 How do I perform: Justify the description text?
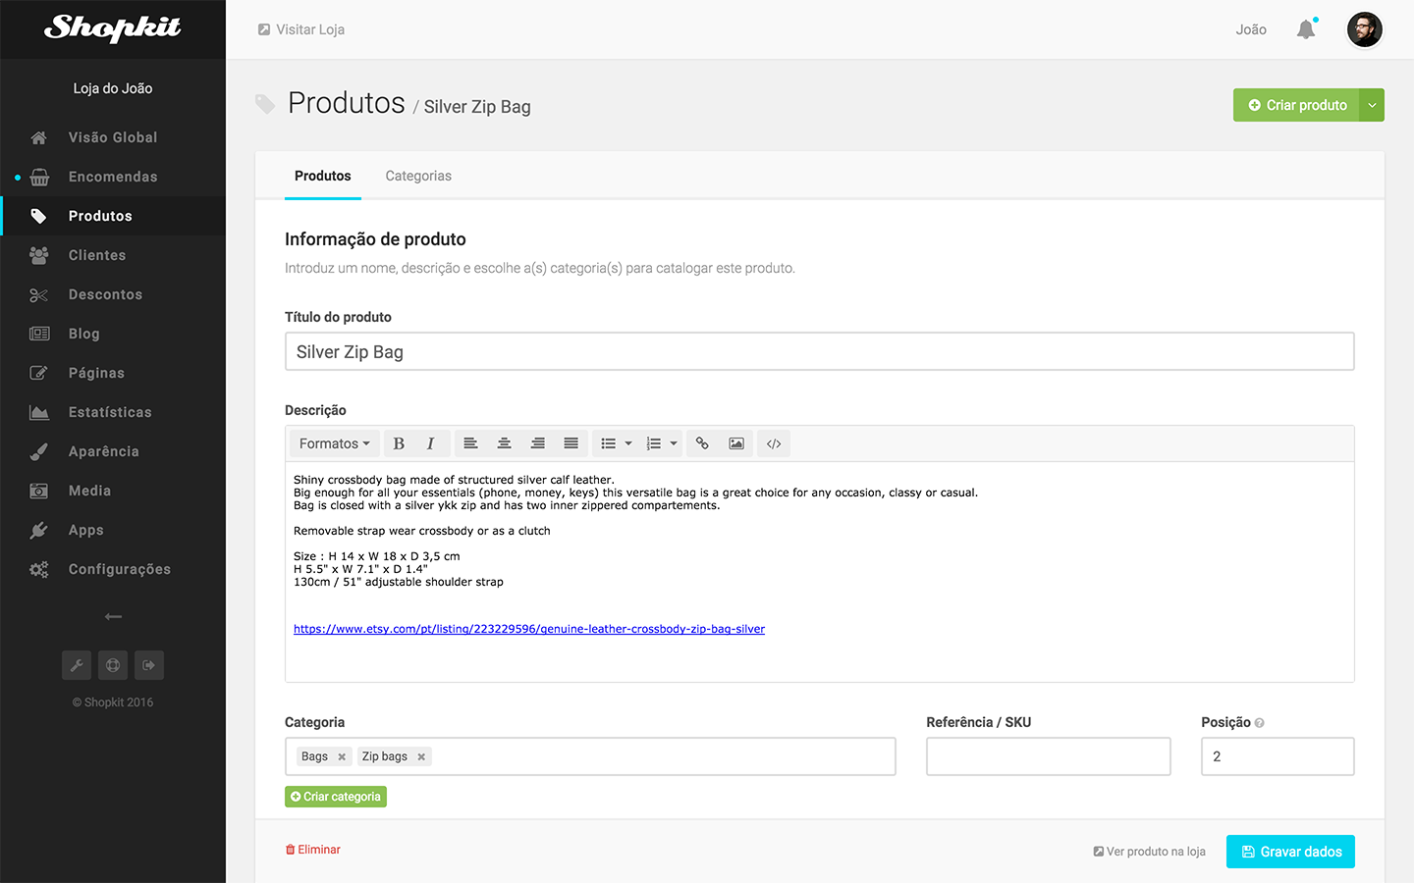tap(571, 442)
